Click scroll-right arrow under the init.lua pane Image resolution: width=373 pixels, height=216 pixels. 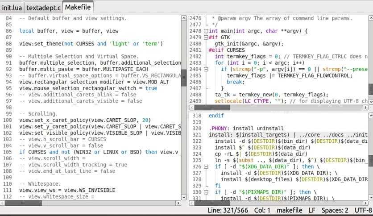[178, 203]
